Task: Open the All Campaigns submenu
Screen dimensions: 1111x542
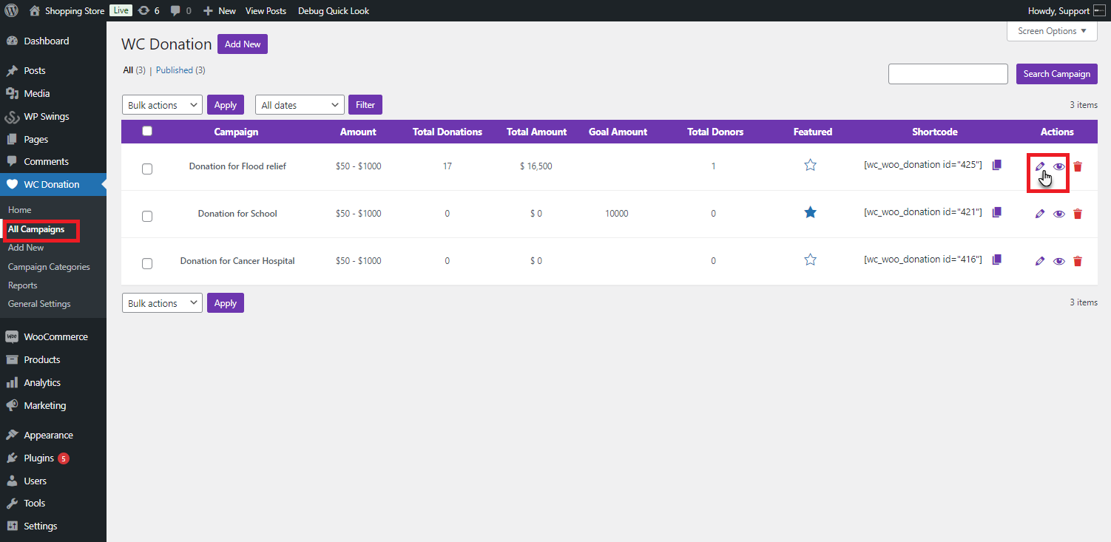Action: coord(36,229)
